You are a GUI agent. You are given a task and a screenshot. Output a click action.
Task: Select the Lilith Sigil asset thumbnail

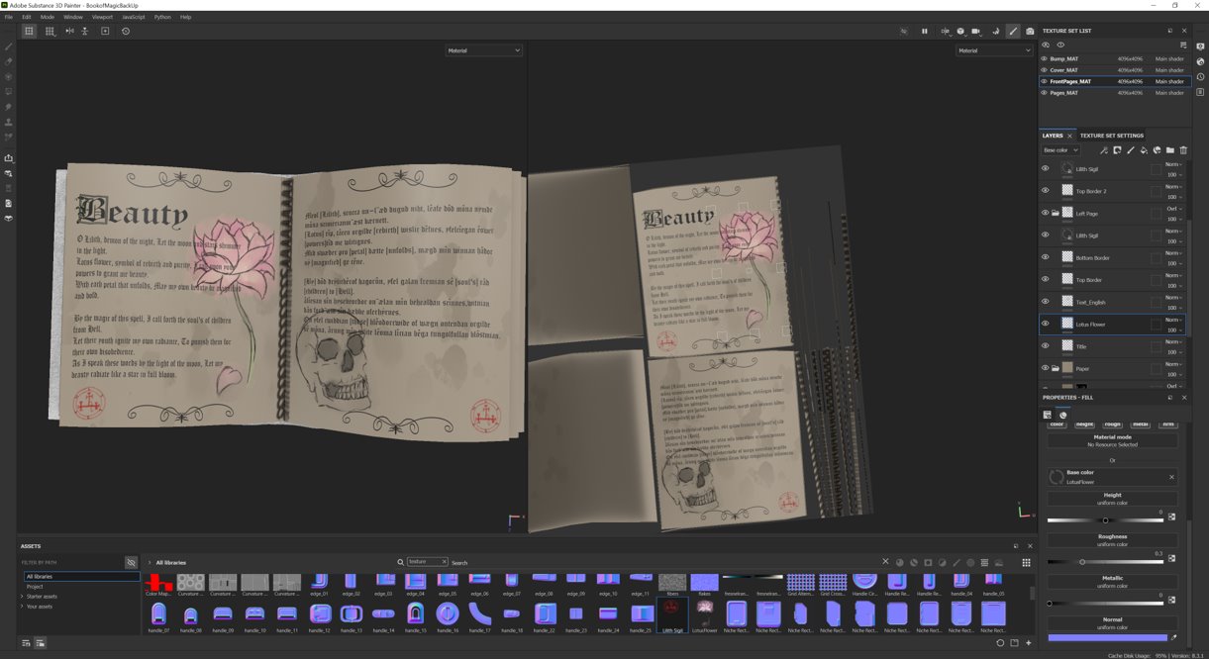point(672,614)
